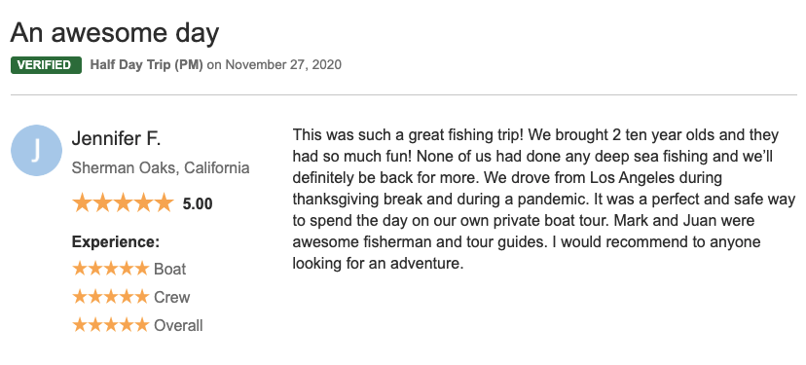Click the Half Day Trip (PM) link
This screenshot has width=806, height=365.
tap(146, 65)
